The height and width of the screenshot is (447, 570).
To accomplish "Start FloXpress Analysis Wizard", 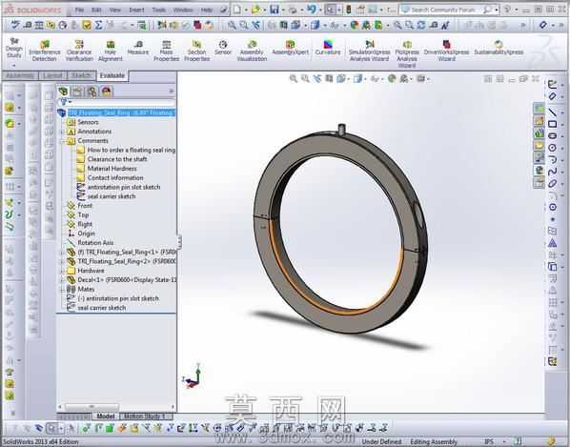I will click(407, 53).
